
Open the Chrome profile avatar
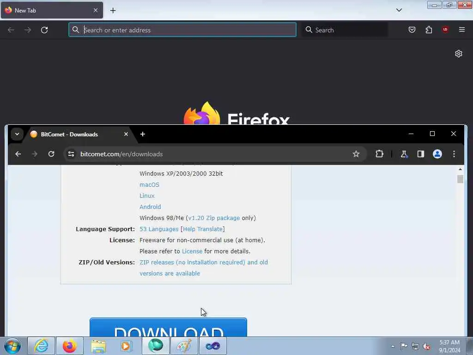pos(437,154)
